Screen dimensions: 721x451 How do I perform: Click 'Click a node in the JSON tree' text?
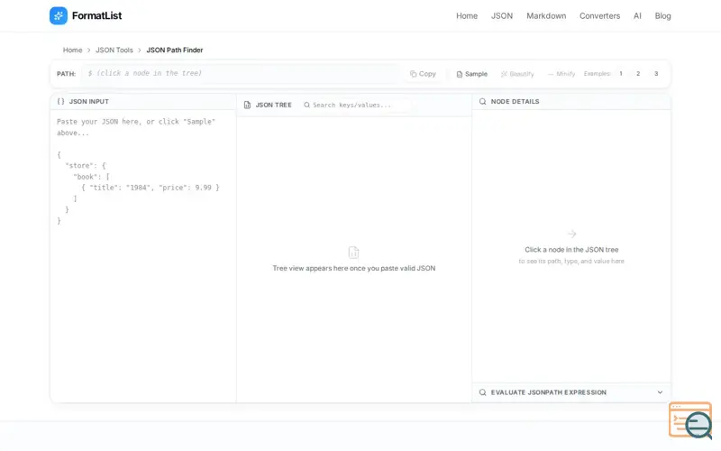pos(571,250)
